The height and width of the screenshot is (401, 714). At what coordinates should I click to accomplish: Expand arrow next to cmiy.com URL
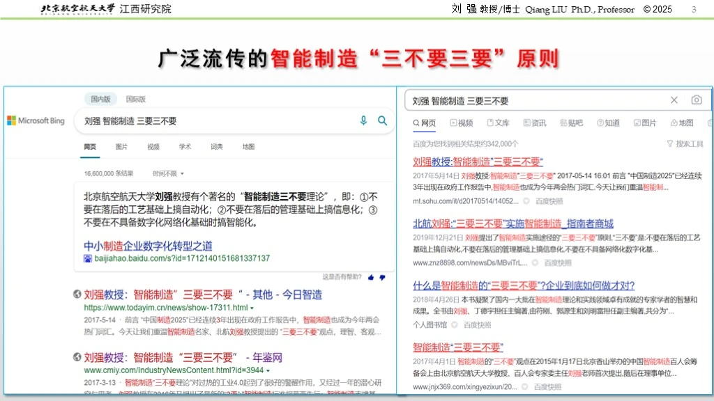[268, 371]
